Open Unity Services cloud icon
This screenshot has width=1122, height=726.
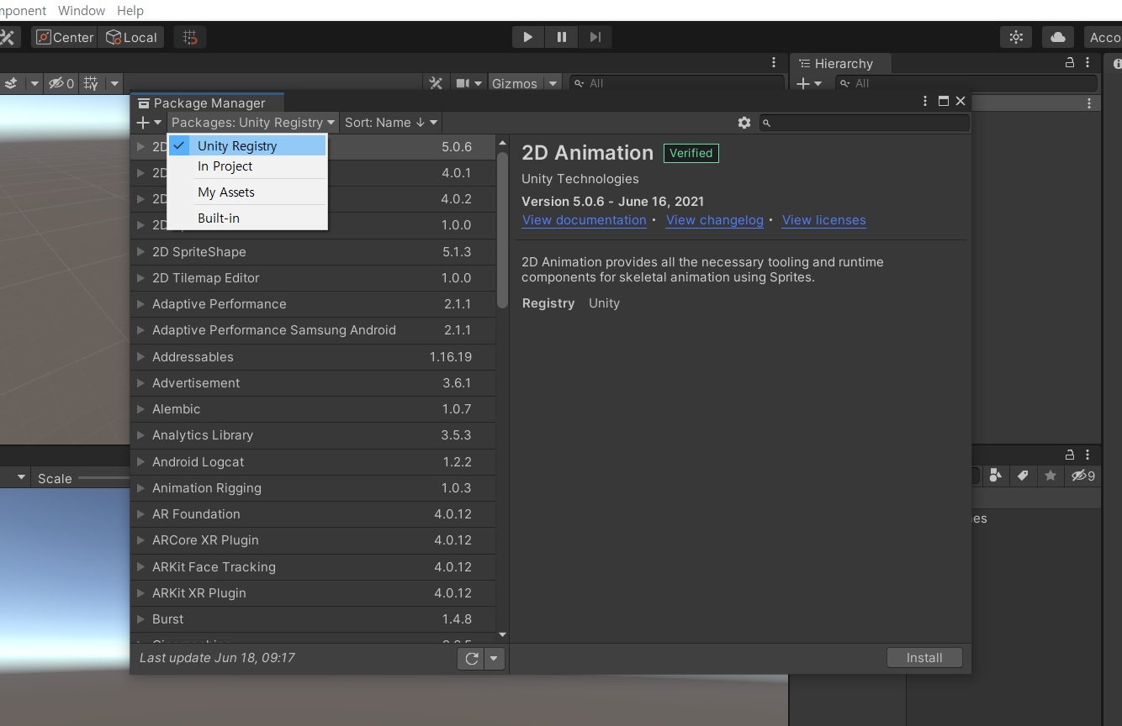(x=1058, y=37)
